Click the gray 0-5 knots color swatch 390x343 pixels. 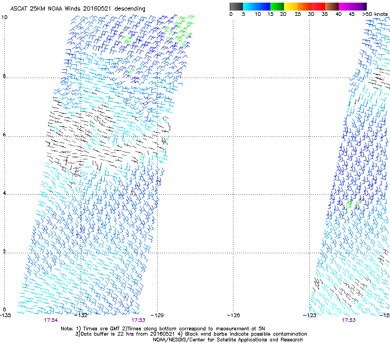point(236,6)
